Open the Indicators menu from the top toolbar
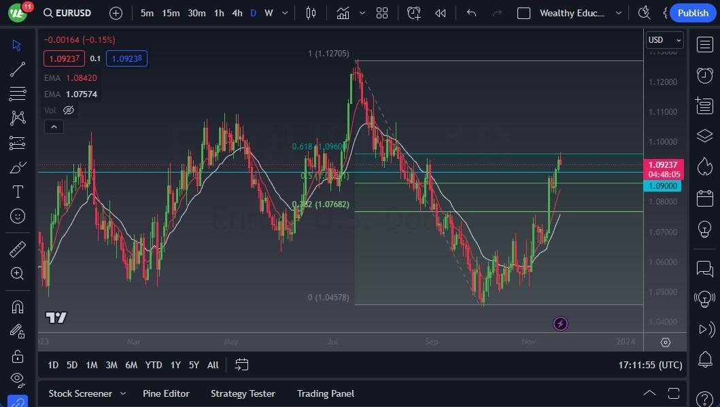This screenshot has height=407, width=720. point(343,12)
